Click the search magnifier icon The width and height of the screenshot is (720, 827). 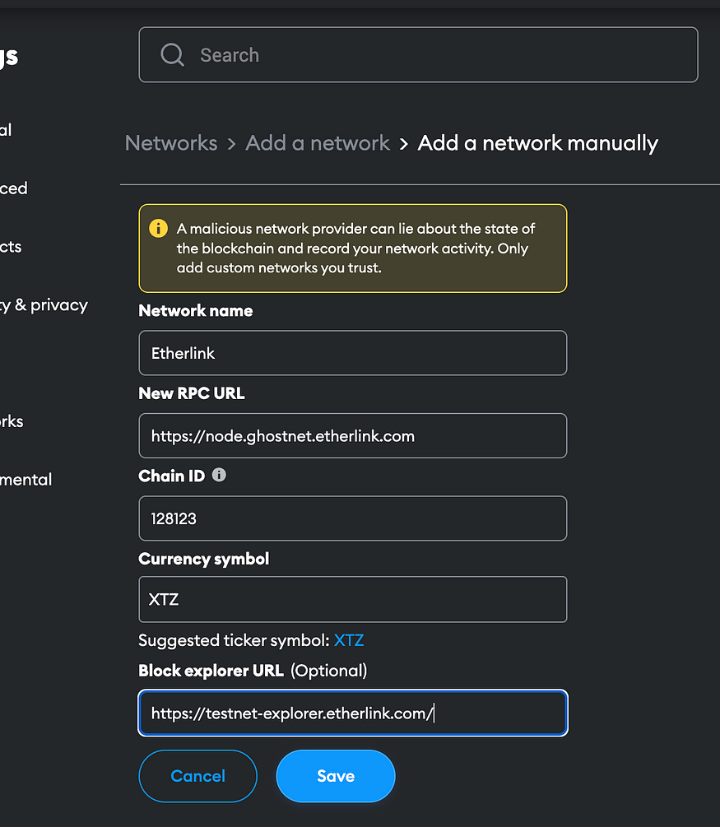click(173, 55)
